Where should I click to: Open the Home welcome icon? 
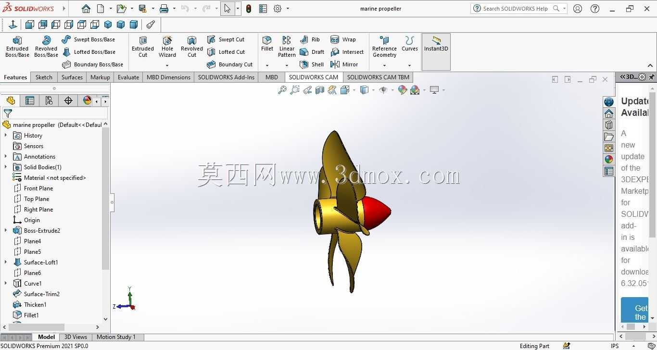[86, 9]
